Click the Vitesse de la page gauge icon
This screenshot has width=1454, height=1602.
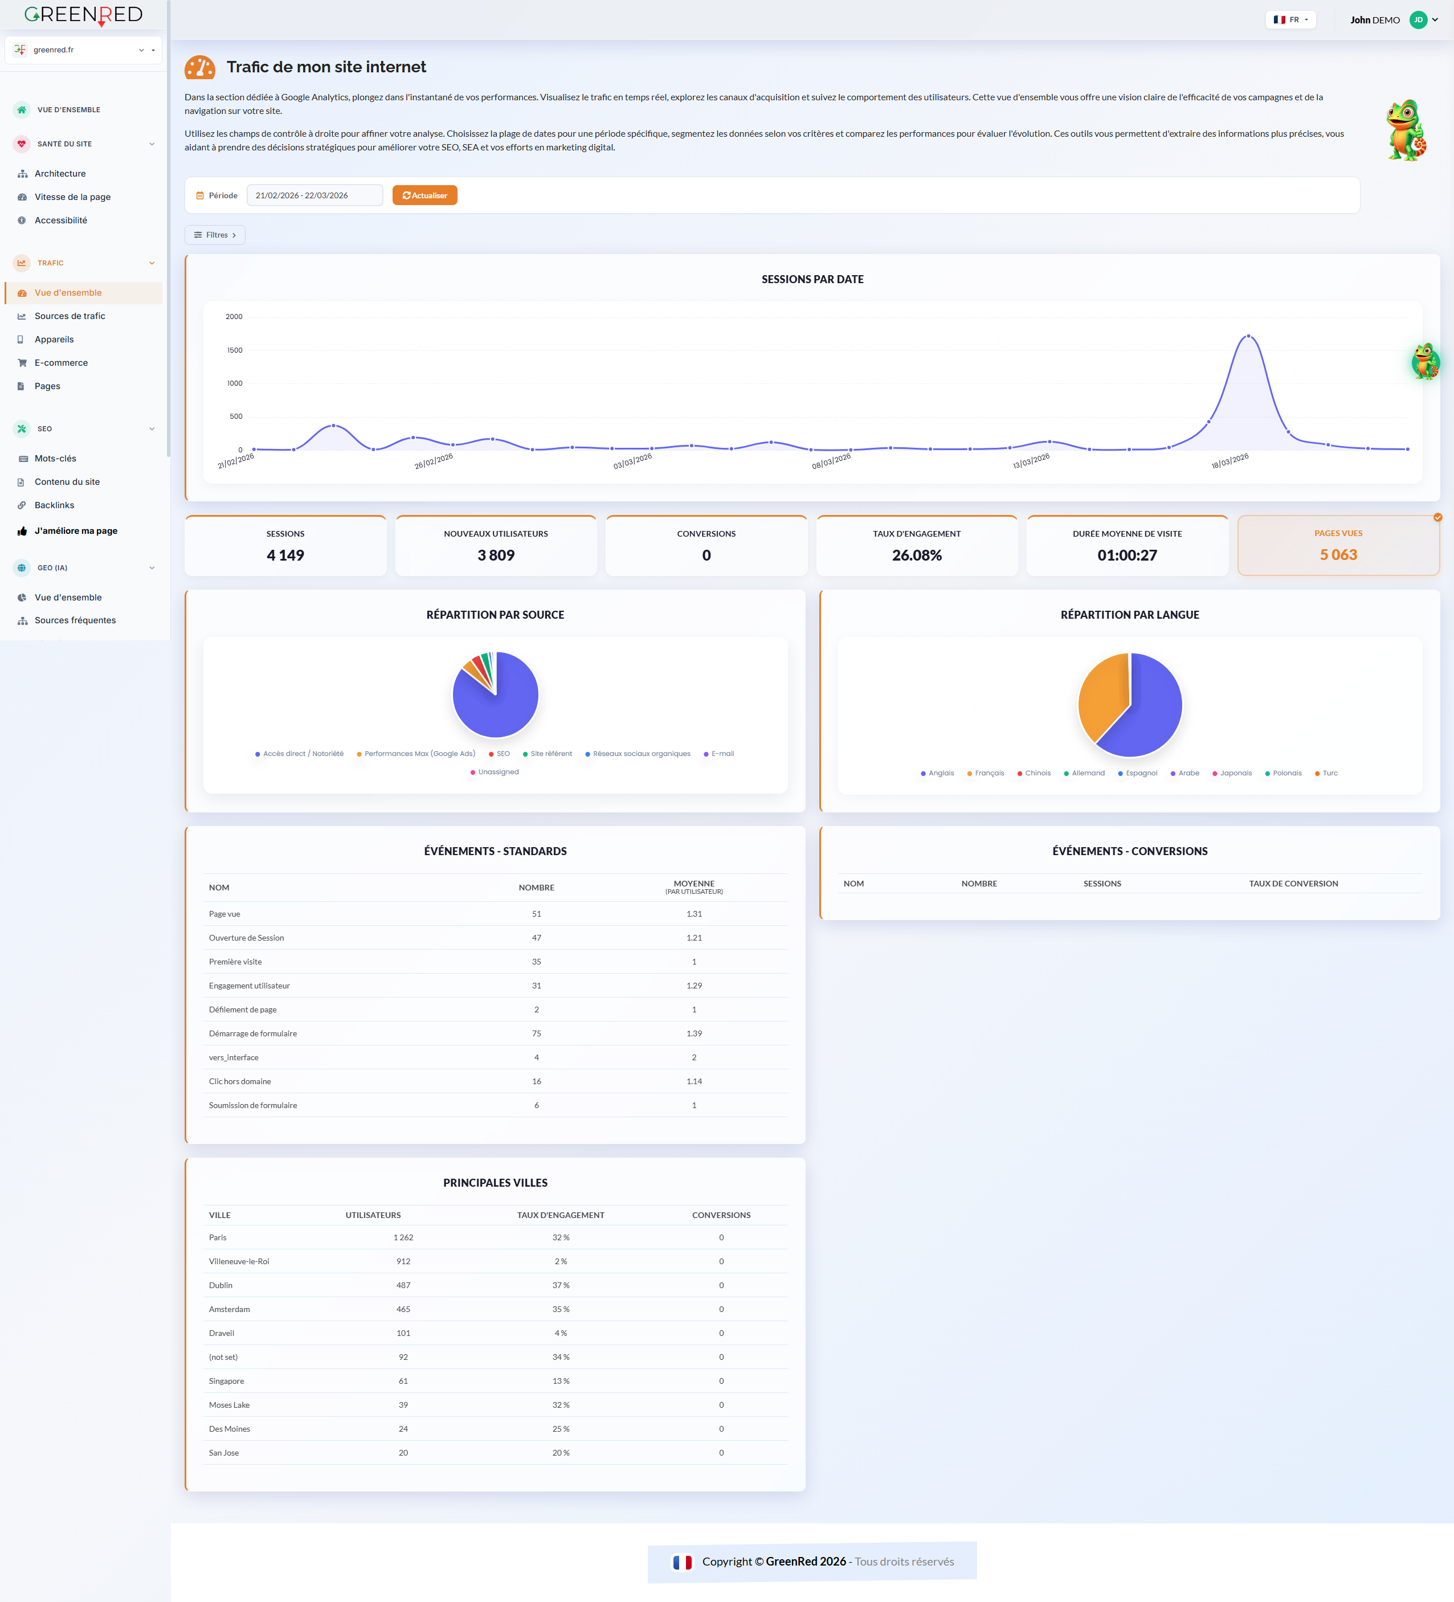(x=22, y=197)
